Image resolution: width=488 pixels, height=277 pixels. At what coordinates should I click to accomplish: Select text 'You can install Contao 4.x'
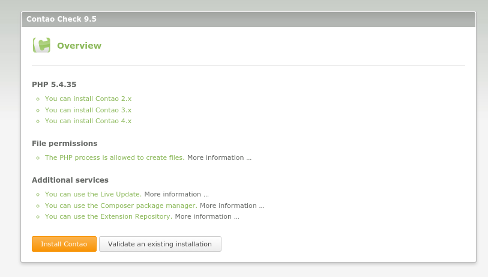88,121
